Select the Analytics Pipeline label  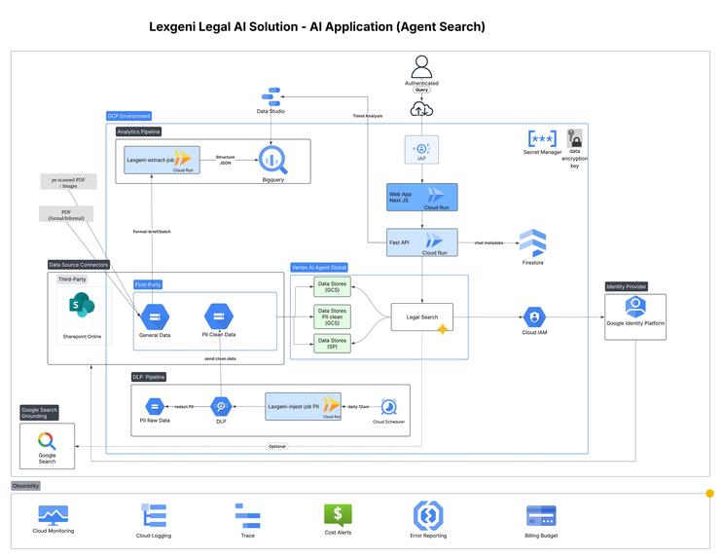pyautogui.click(x=138, y=131)
